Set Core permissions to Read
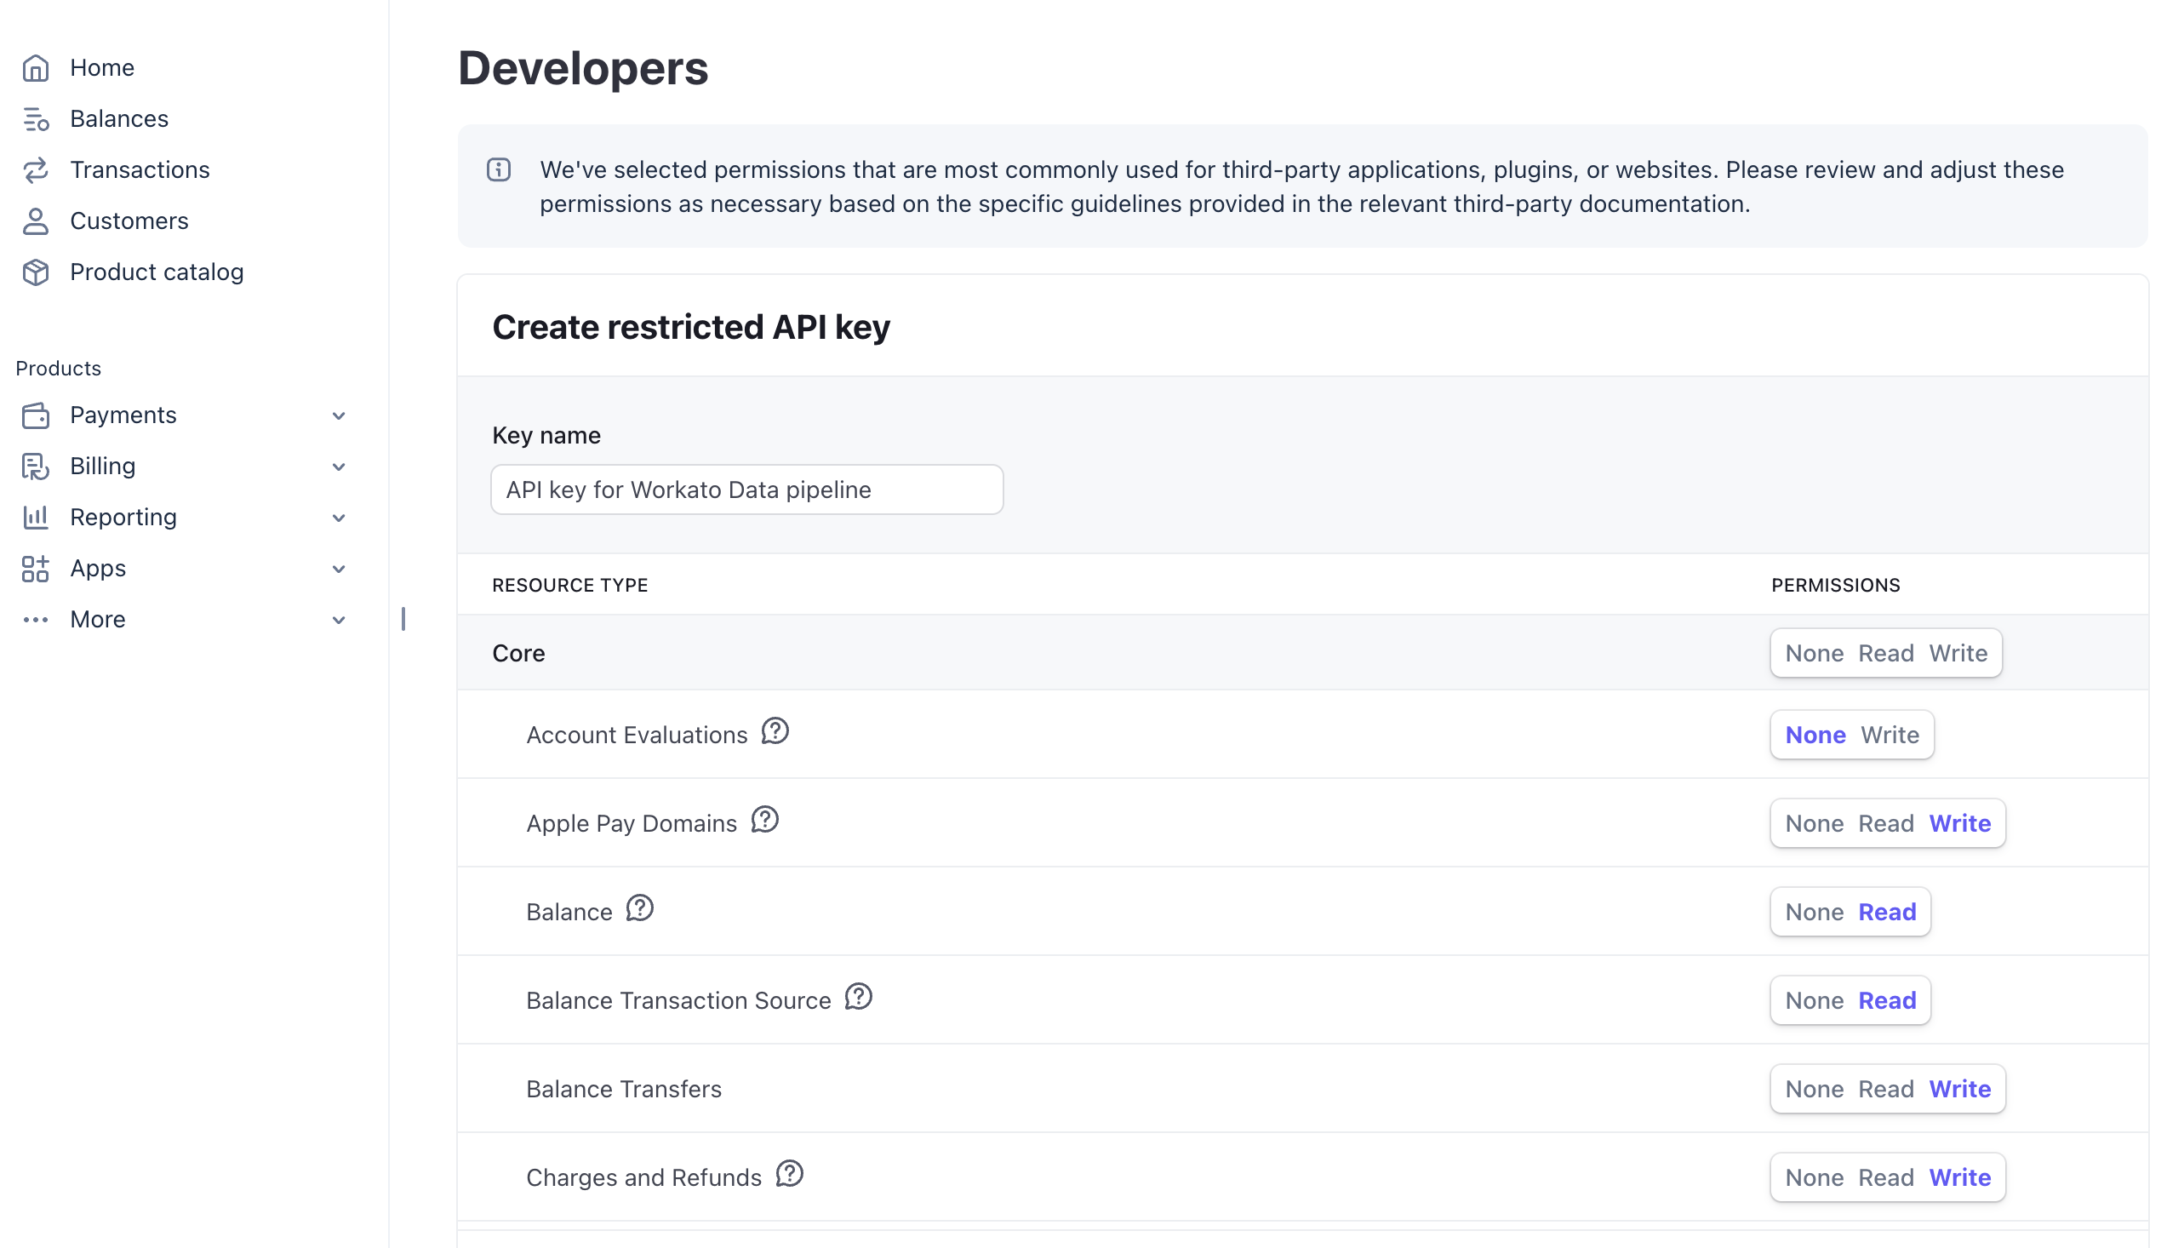The height and width of the screenshot is (1248, 2184). (x=1885, y=653)
